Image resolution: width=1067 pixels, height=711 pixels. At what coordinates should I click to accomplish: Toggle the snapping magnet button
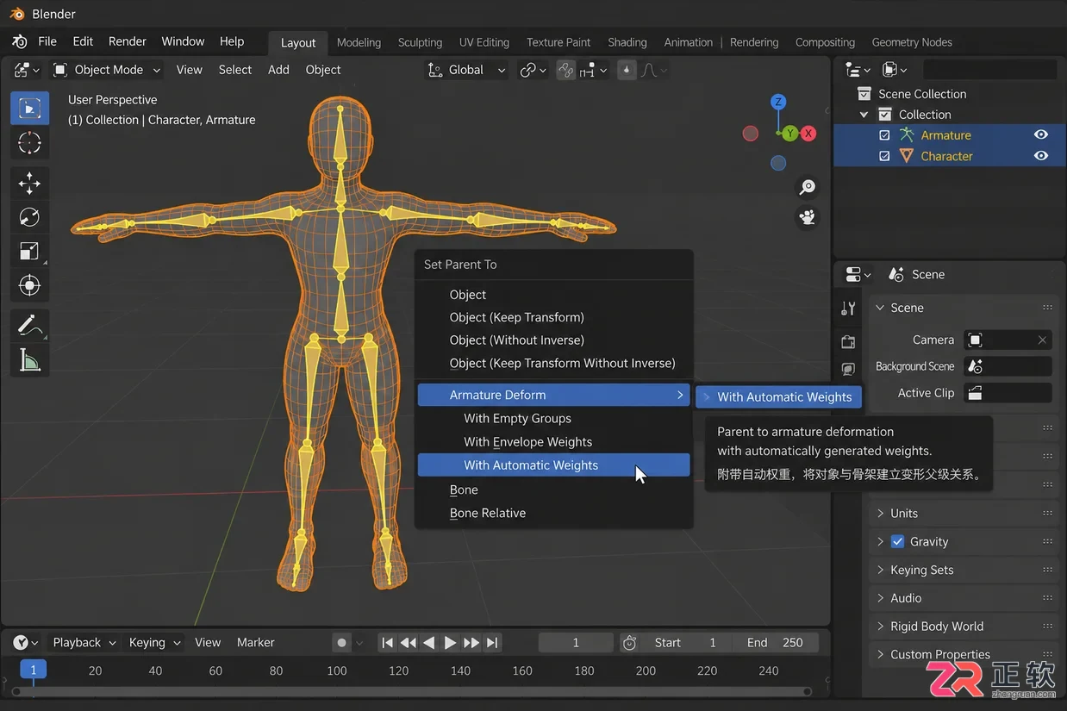[x=565, y=70]
